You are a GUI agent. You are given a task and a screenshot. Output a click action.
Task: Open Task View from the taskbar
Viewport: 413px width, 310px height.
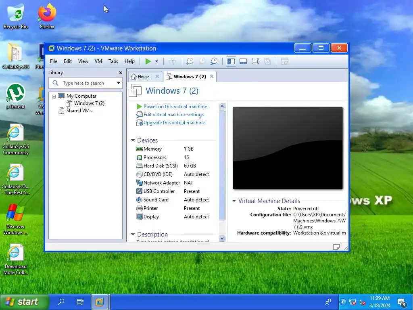pos(80,302)
